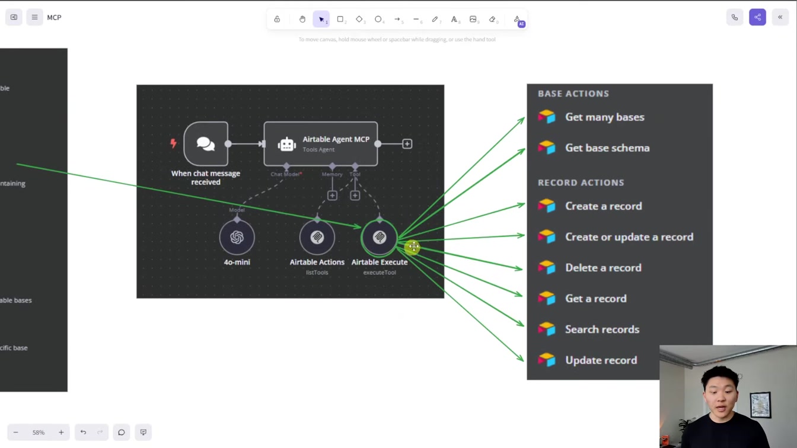Zoom in with the plus button
Viewport: 797px width, 448px height.
tap(61, 433)
